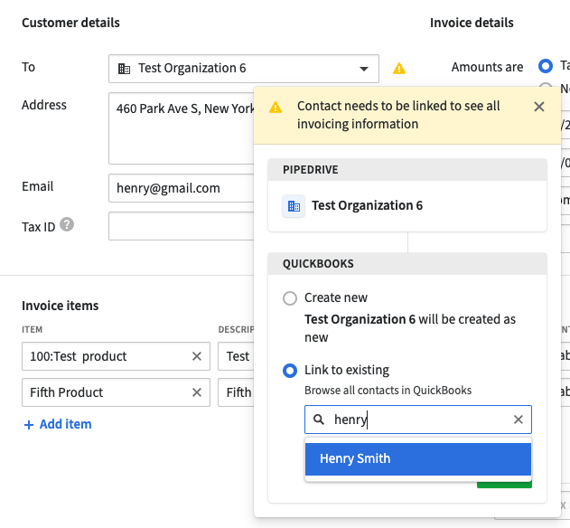Click the Invoice details heading
This screenshot has height=528, width=570.
point(472,23)
